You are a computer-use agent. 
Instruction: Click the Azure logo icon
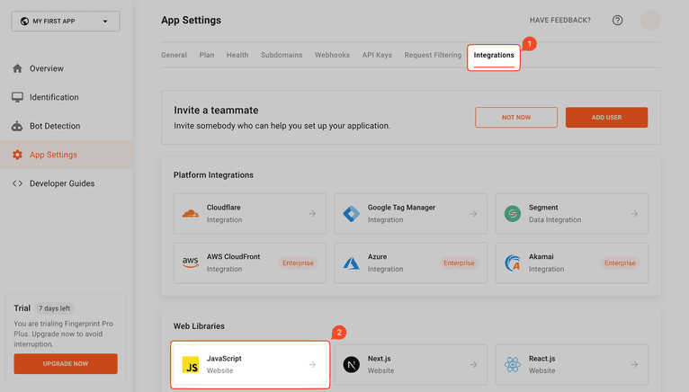(x=351, y=263)
